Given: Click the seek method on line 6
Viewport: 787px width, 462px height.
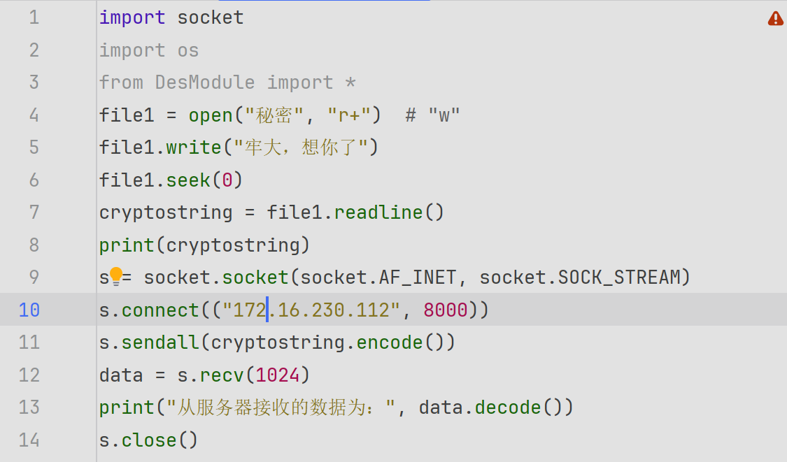Looking at the screenshot, I should (188, 180).
